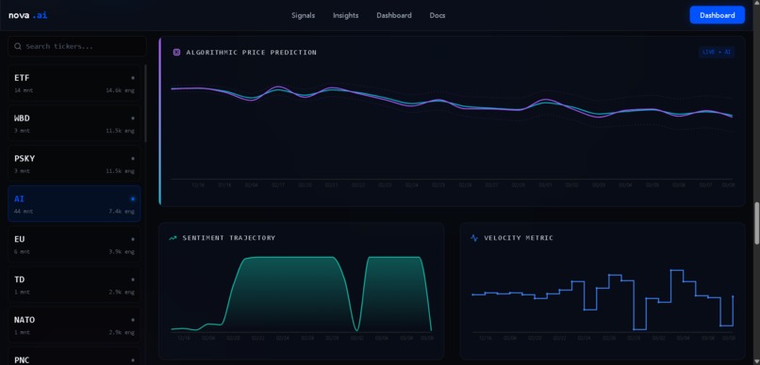The image size is (760, 365).
Task: Click '14.6k eng' on ETF card
Action: tap(120, 90)
